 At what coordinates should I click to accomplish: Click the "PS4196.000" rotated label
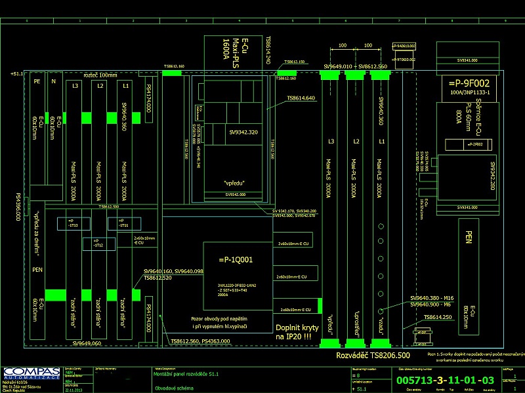(18, 206)
